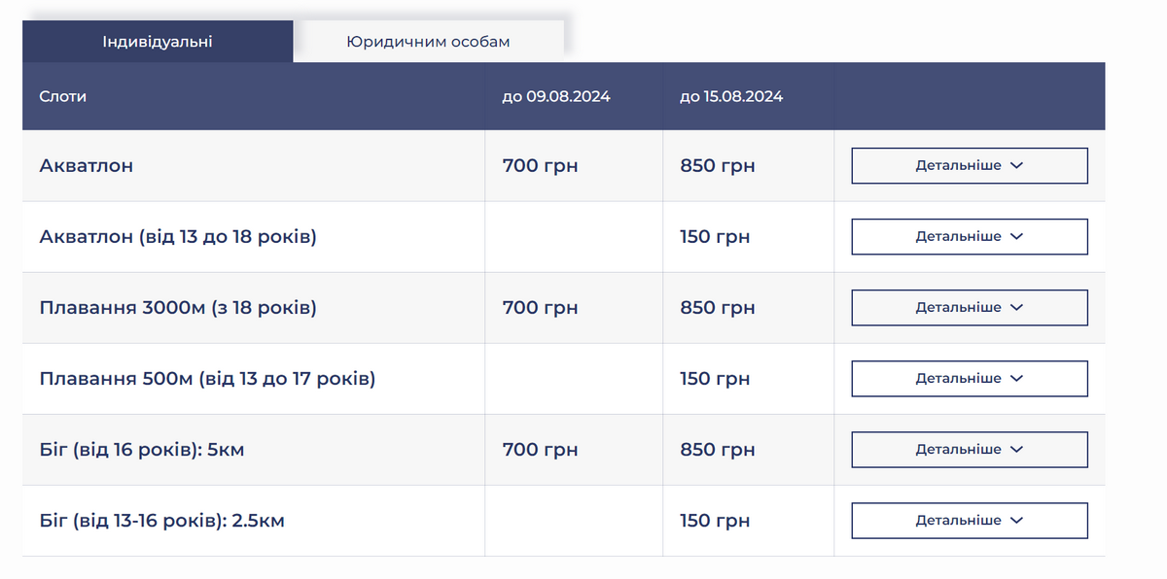Click the Слоти column header
The image size is (1167, 579).
tap(63, 97)
